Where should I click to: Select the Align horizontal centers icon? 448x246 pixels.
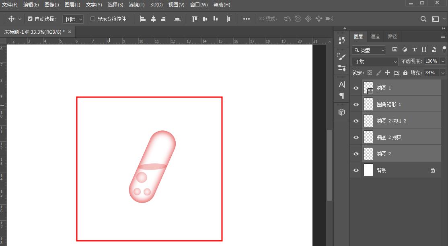(153, 18)
